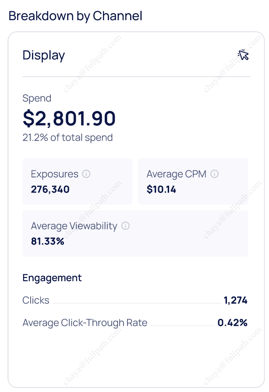Image resolution: width=269 pixels, height=392 pixels.
Task: Click the 0.42% click-through value
Action: click(x=232, y=323)
